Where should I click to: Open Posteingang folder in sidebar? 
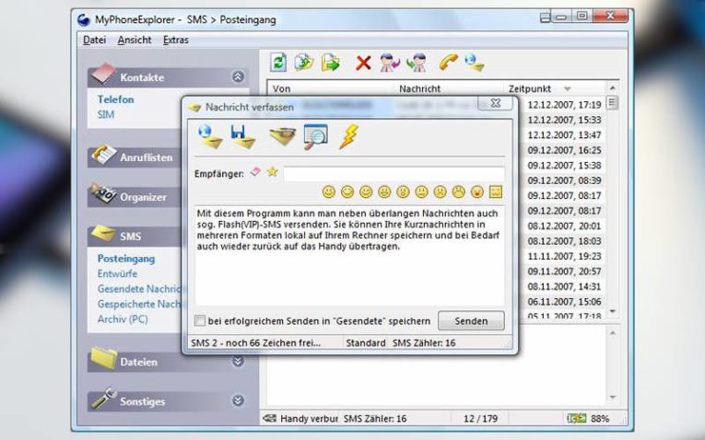[126, 259]
